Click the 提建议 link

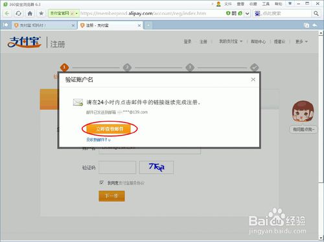click(x=279, y=42)
